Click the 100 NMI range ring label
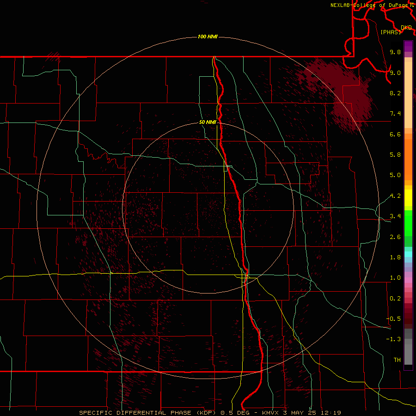Image resolution: width=416 pixels, height=416 pixels. (208, 37)
